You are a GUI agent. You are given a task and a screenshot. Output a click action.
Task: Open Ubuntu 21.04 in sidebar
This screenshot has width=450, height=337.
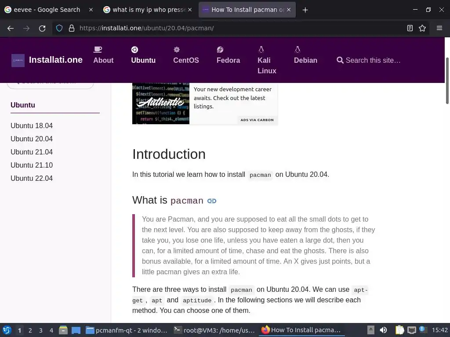pos(32,152)
